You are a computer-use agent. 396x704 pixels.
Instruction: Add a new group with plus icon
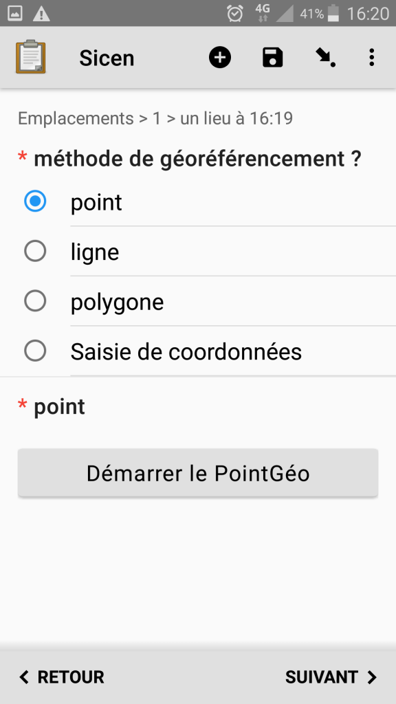coord(220,58)
